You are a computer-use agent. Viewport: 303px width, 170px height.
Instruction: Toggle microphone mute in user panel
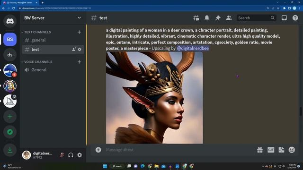(x=62, y=155)
